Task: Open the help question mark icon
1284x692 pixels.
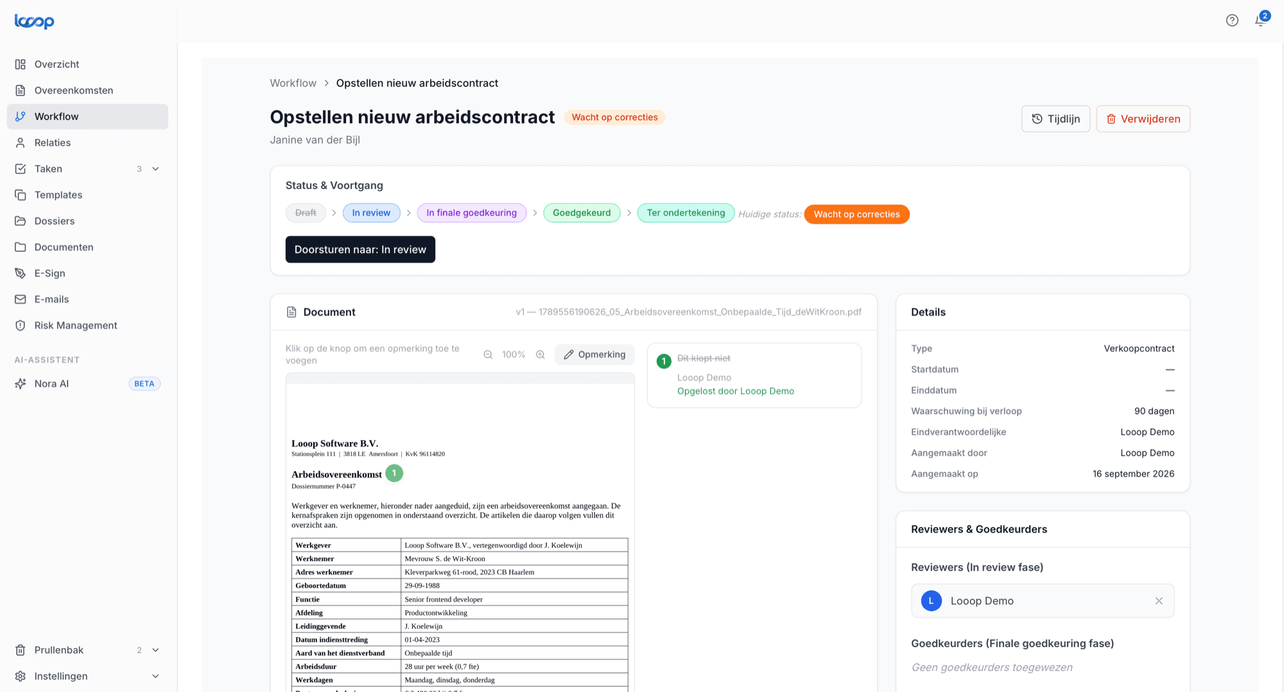Action: click(1232, 21)
